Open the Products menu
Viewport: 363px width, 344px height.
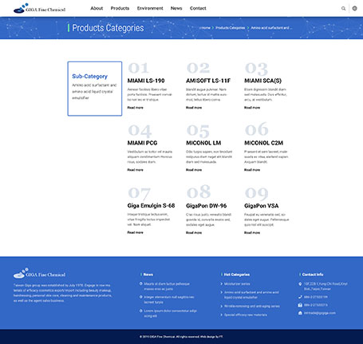[x=120, y=8]
